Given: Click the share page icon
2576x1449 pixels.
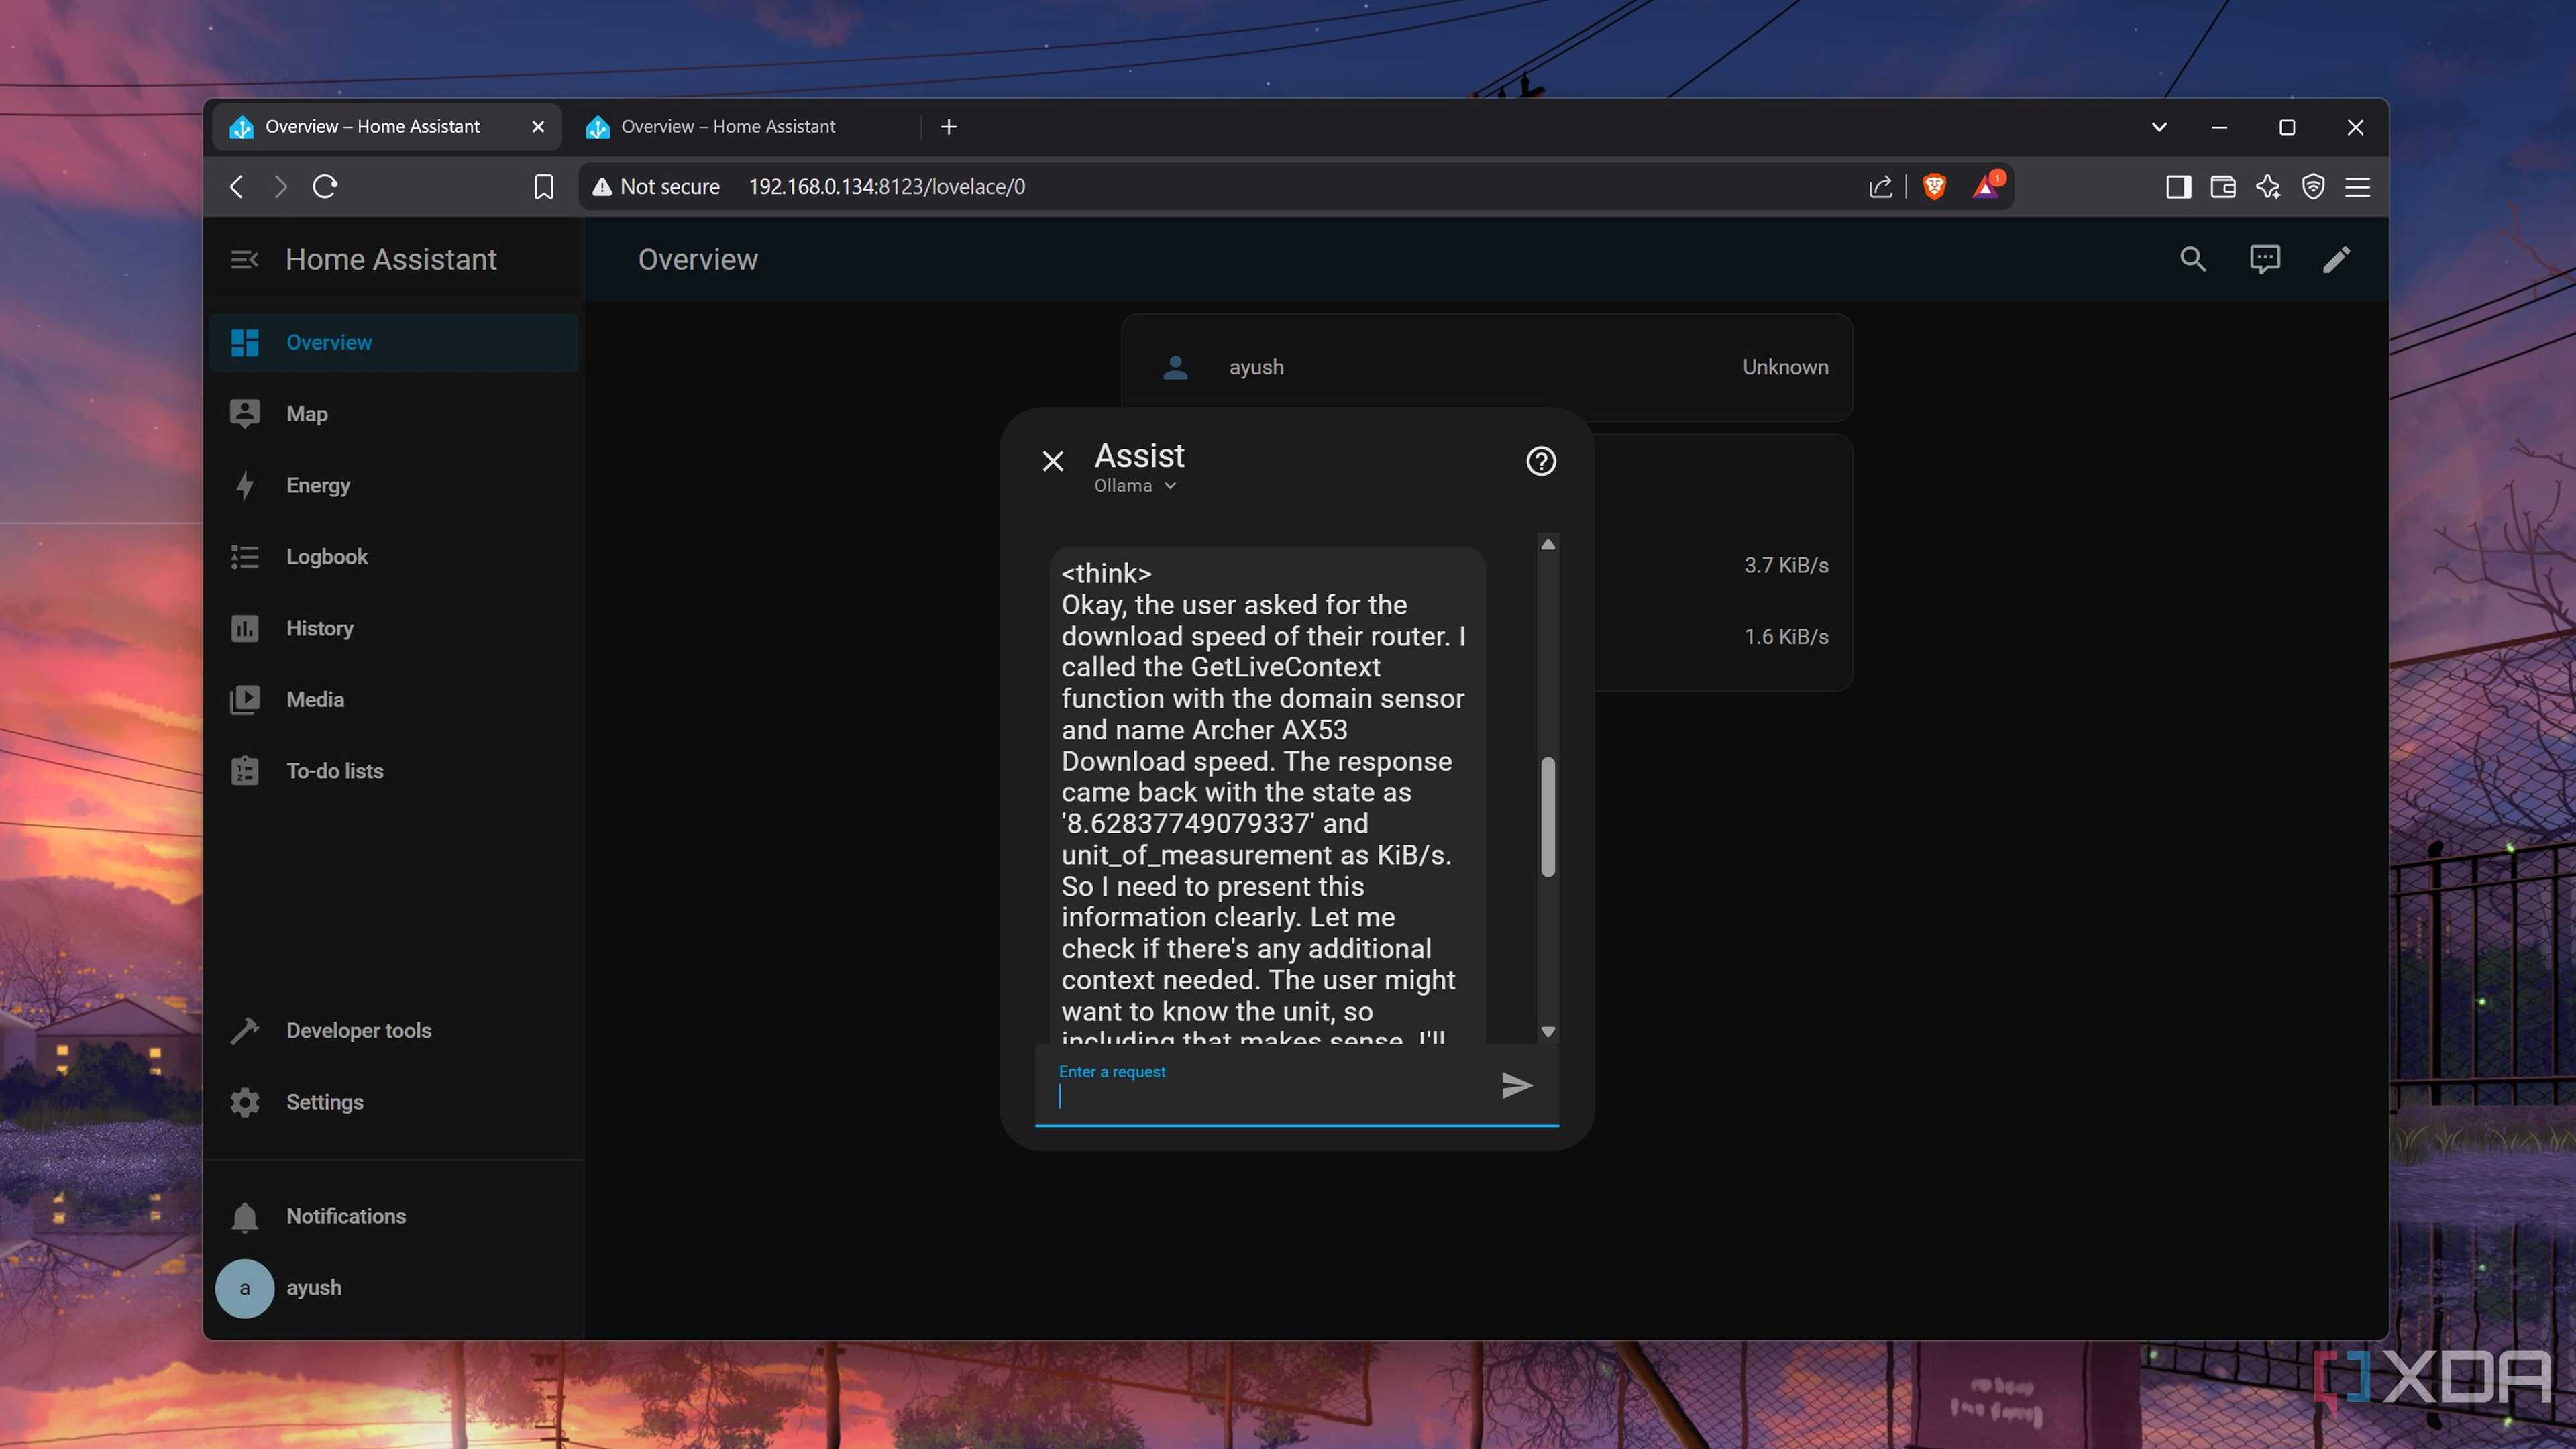Looking at the screenshot, I should pyautogui.click(x=1880, y=187).
